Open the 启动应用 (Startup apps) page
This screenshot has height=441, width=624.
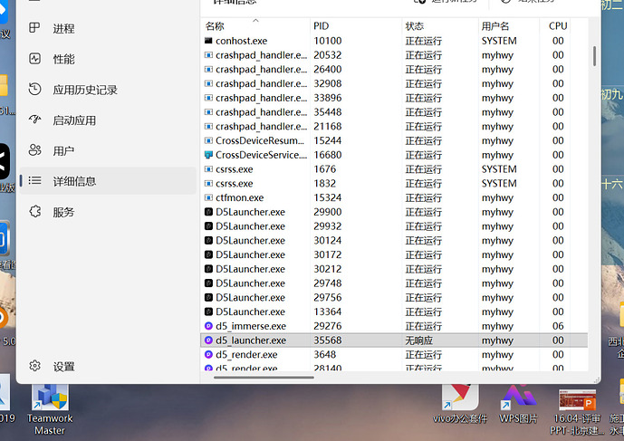[108, 120]
